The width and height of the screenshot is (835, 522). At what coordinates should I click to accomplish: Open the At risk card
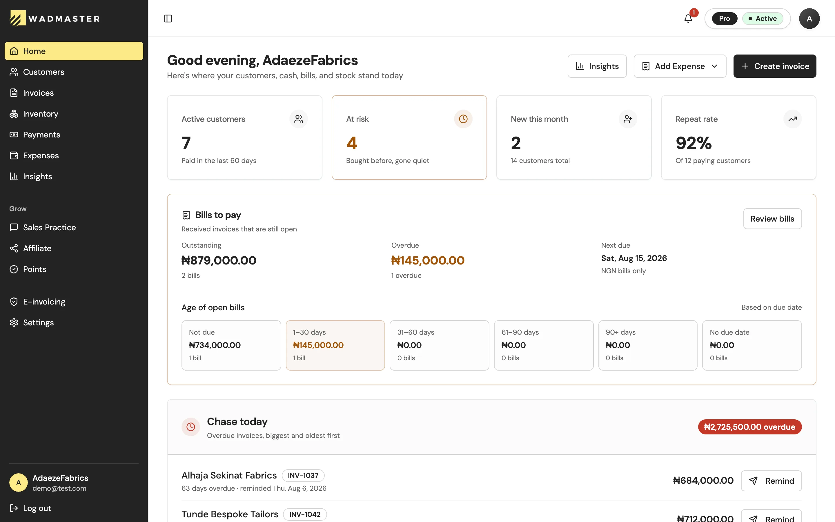(x=409, y=137)
